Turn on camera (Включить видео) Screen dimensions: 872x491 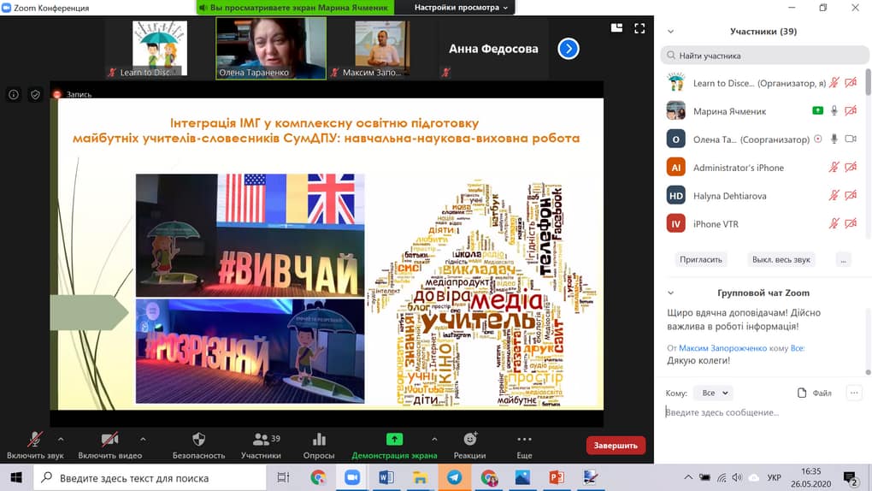click(x=110, y=445)
